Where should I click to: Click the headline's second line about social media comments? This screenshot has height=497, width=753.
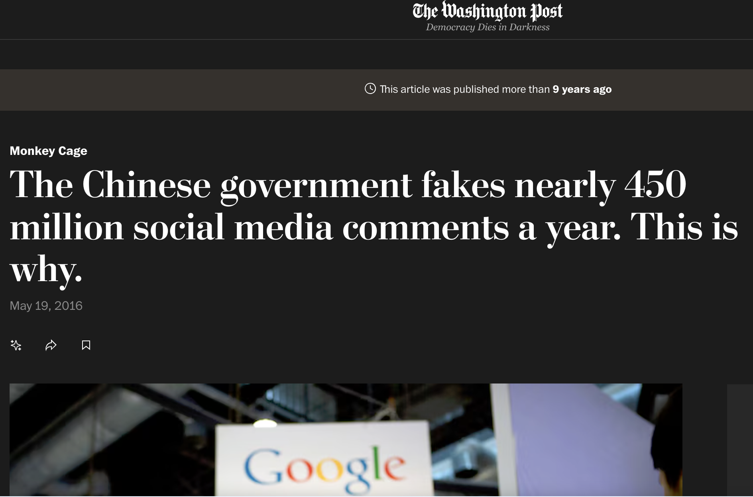pyautogui.click(x=374, y=228)
